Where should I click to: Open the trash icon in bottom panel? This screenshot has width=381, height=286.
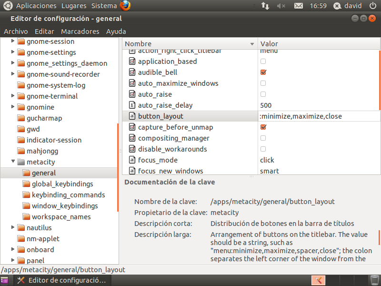[374, 280]
